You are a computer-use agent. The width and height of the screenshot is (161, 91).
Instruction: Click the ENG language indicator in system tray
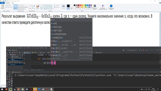pos(149,89)
